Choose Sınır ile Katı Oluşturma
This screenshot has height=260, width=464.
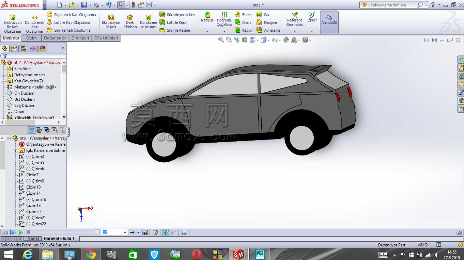click(x=68, y=30)
